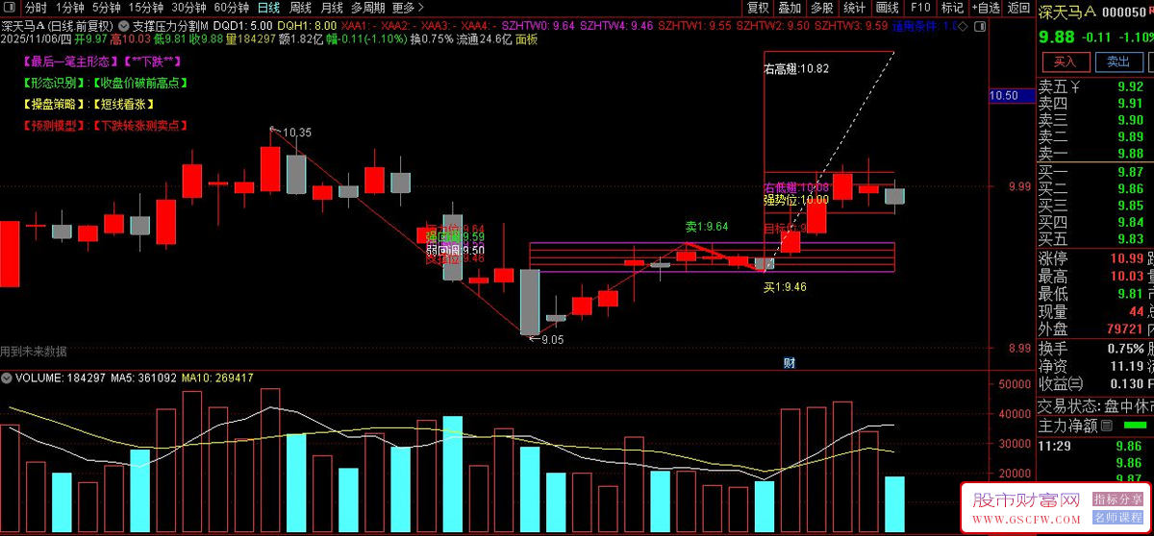The height and width of the screenshot is (536, 1154).
Task: Click the 换手 value 0.75%
Action: 1125,348
